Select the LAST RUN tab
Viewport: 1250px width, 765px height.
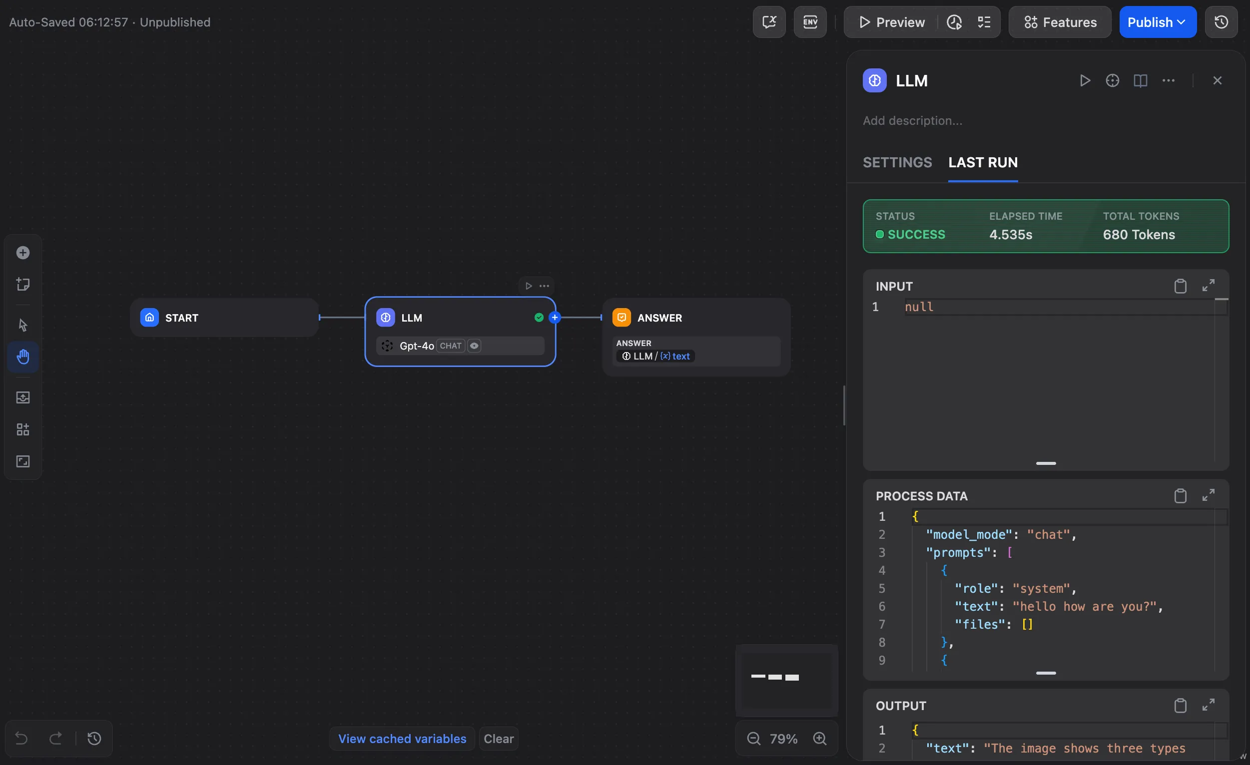983,162
